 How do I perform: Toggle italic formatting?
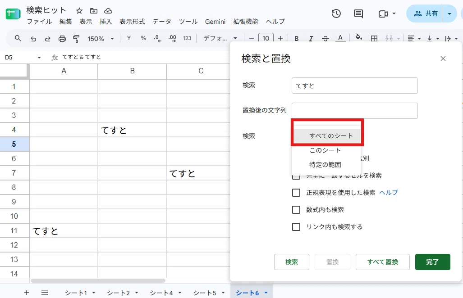(x=311, y=39)
